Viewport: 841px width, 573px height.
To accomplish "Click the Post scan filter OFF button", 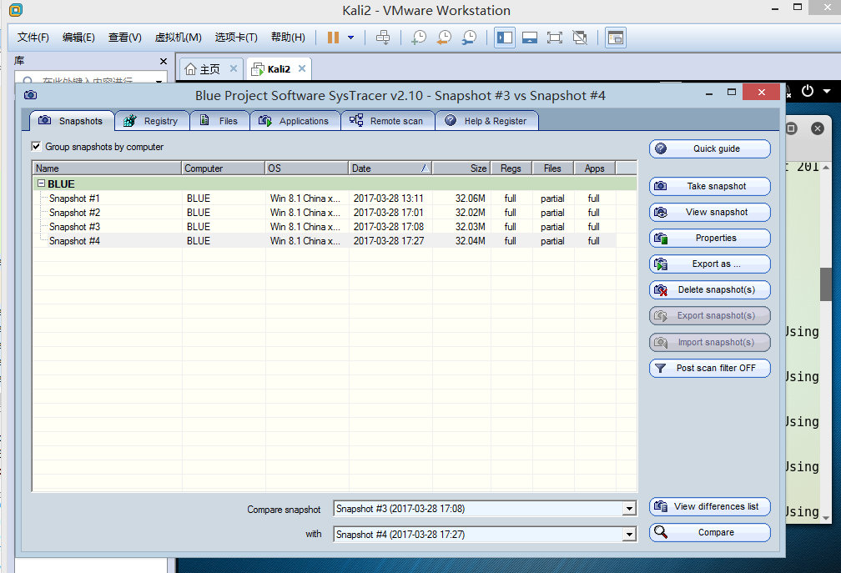I will [x=709, y=368].
